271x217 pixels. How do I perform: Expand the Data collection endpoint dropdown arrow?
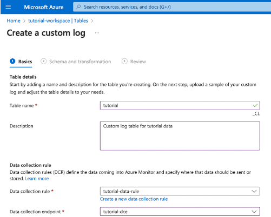click(254, 212)
